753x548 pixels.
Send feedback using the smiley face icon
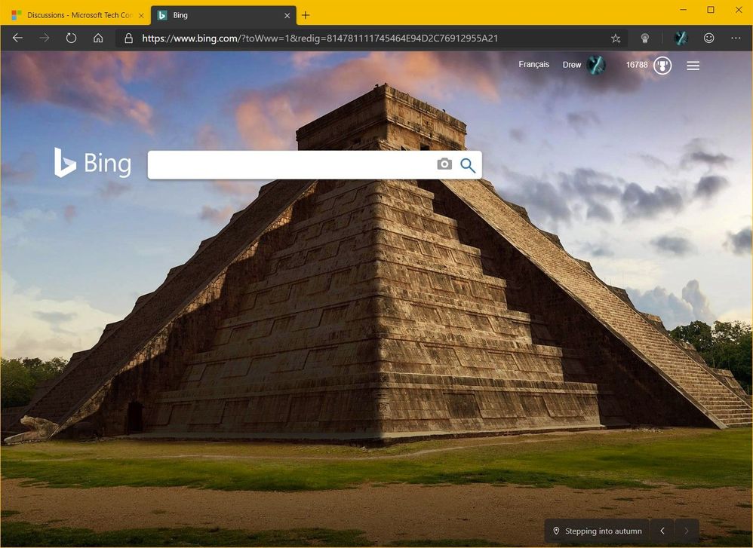708,38
